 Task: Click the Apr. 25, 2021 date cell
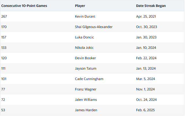pyautogui.click(x=147, y=16)
